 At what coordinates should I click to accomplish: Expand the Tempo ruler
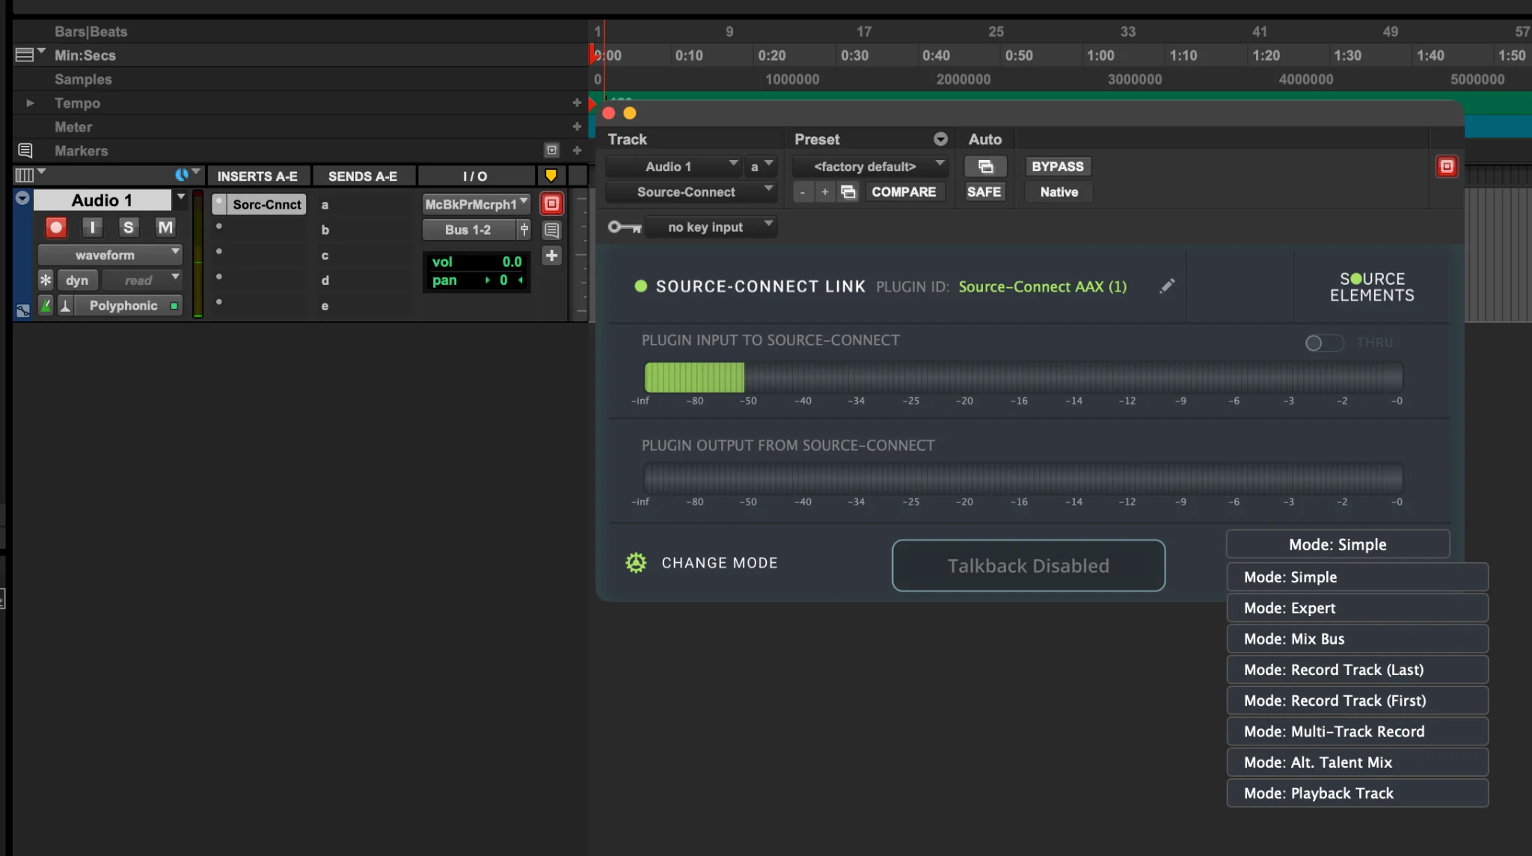click(x=30, y=103)
